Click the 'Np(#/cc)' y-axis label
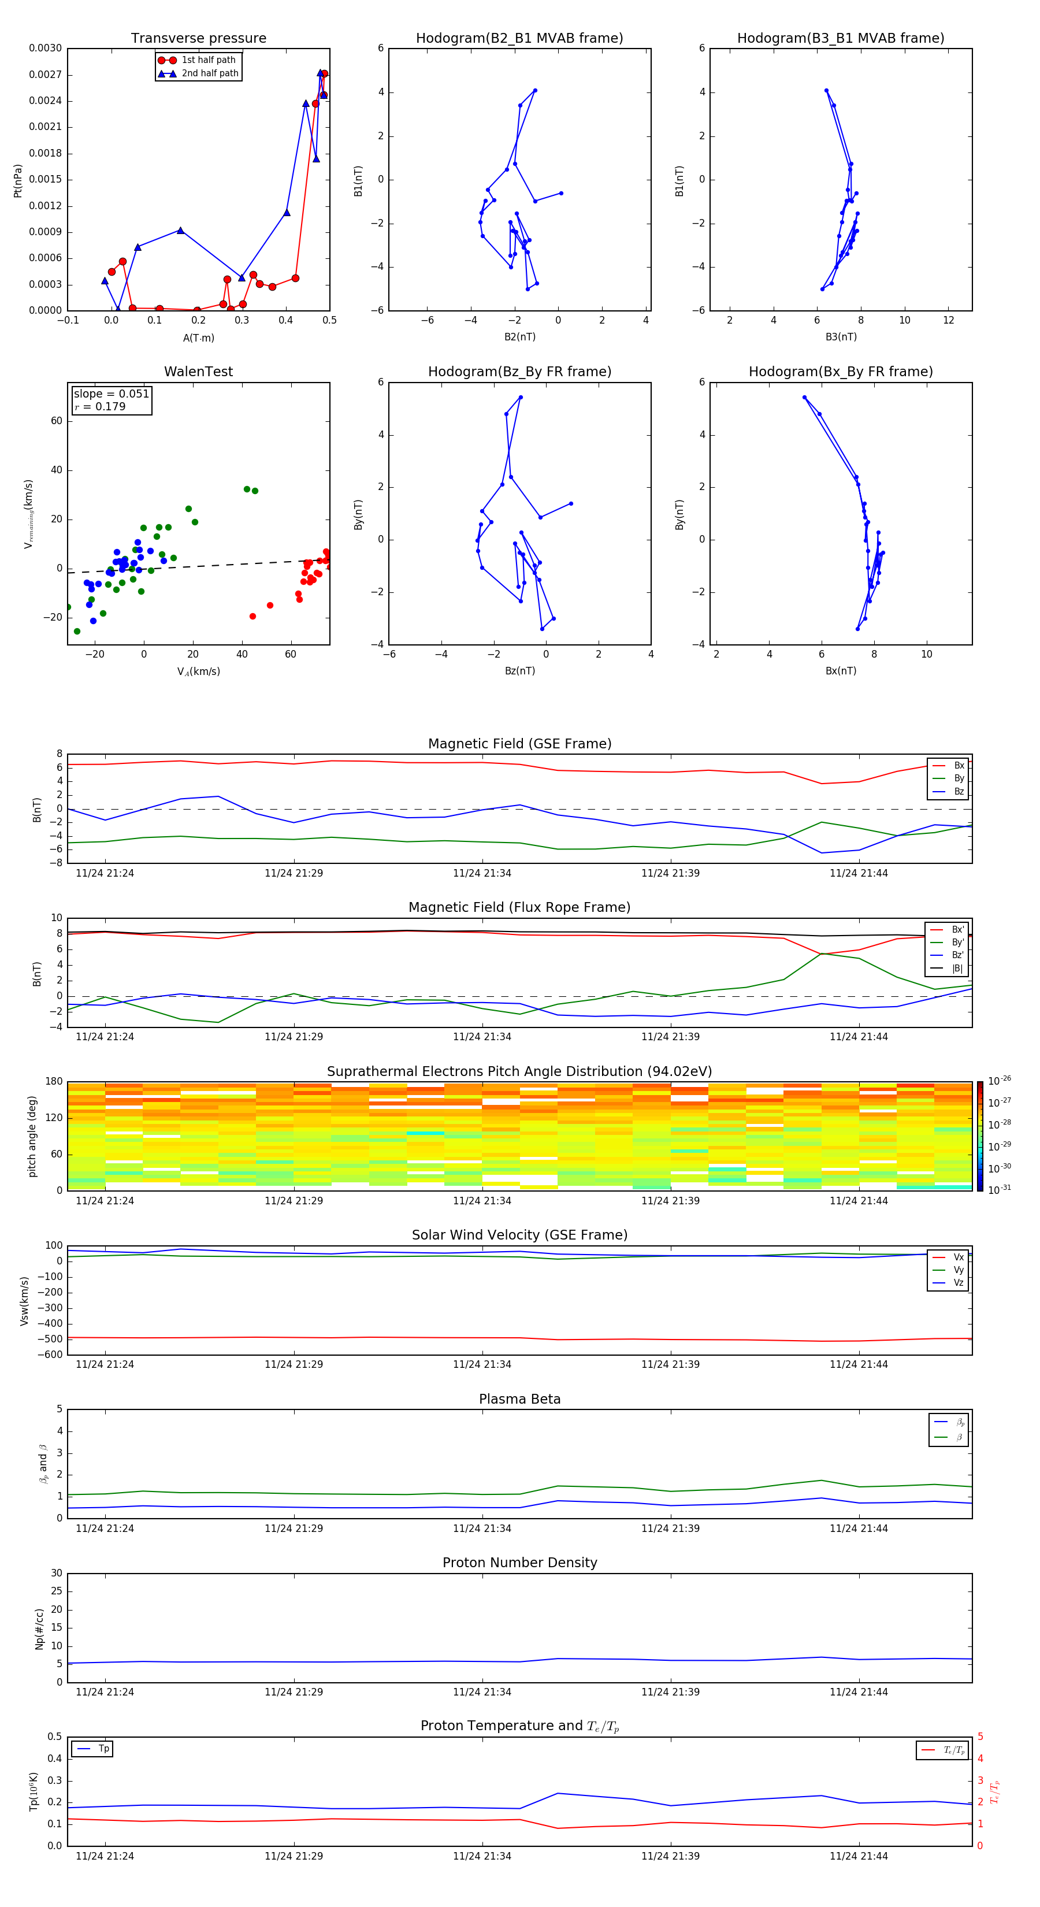 tap(39, 1628)
